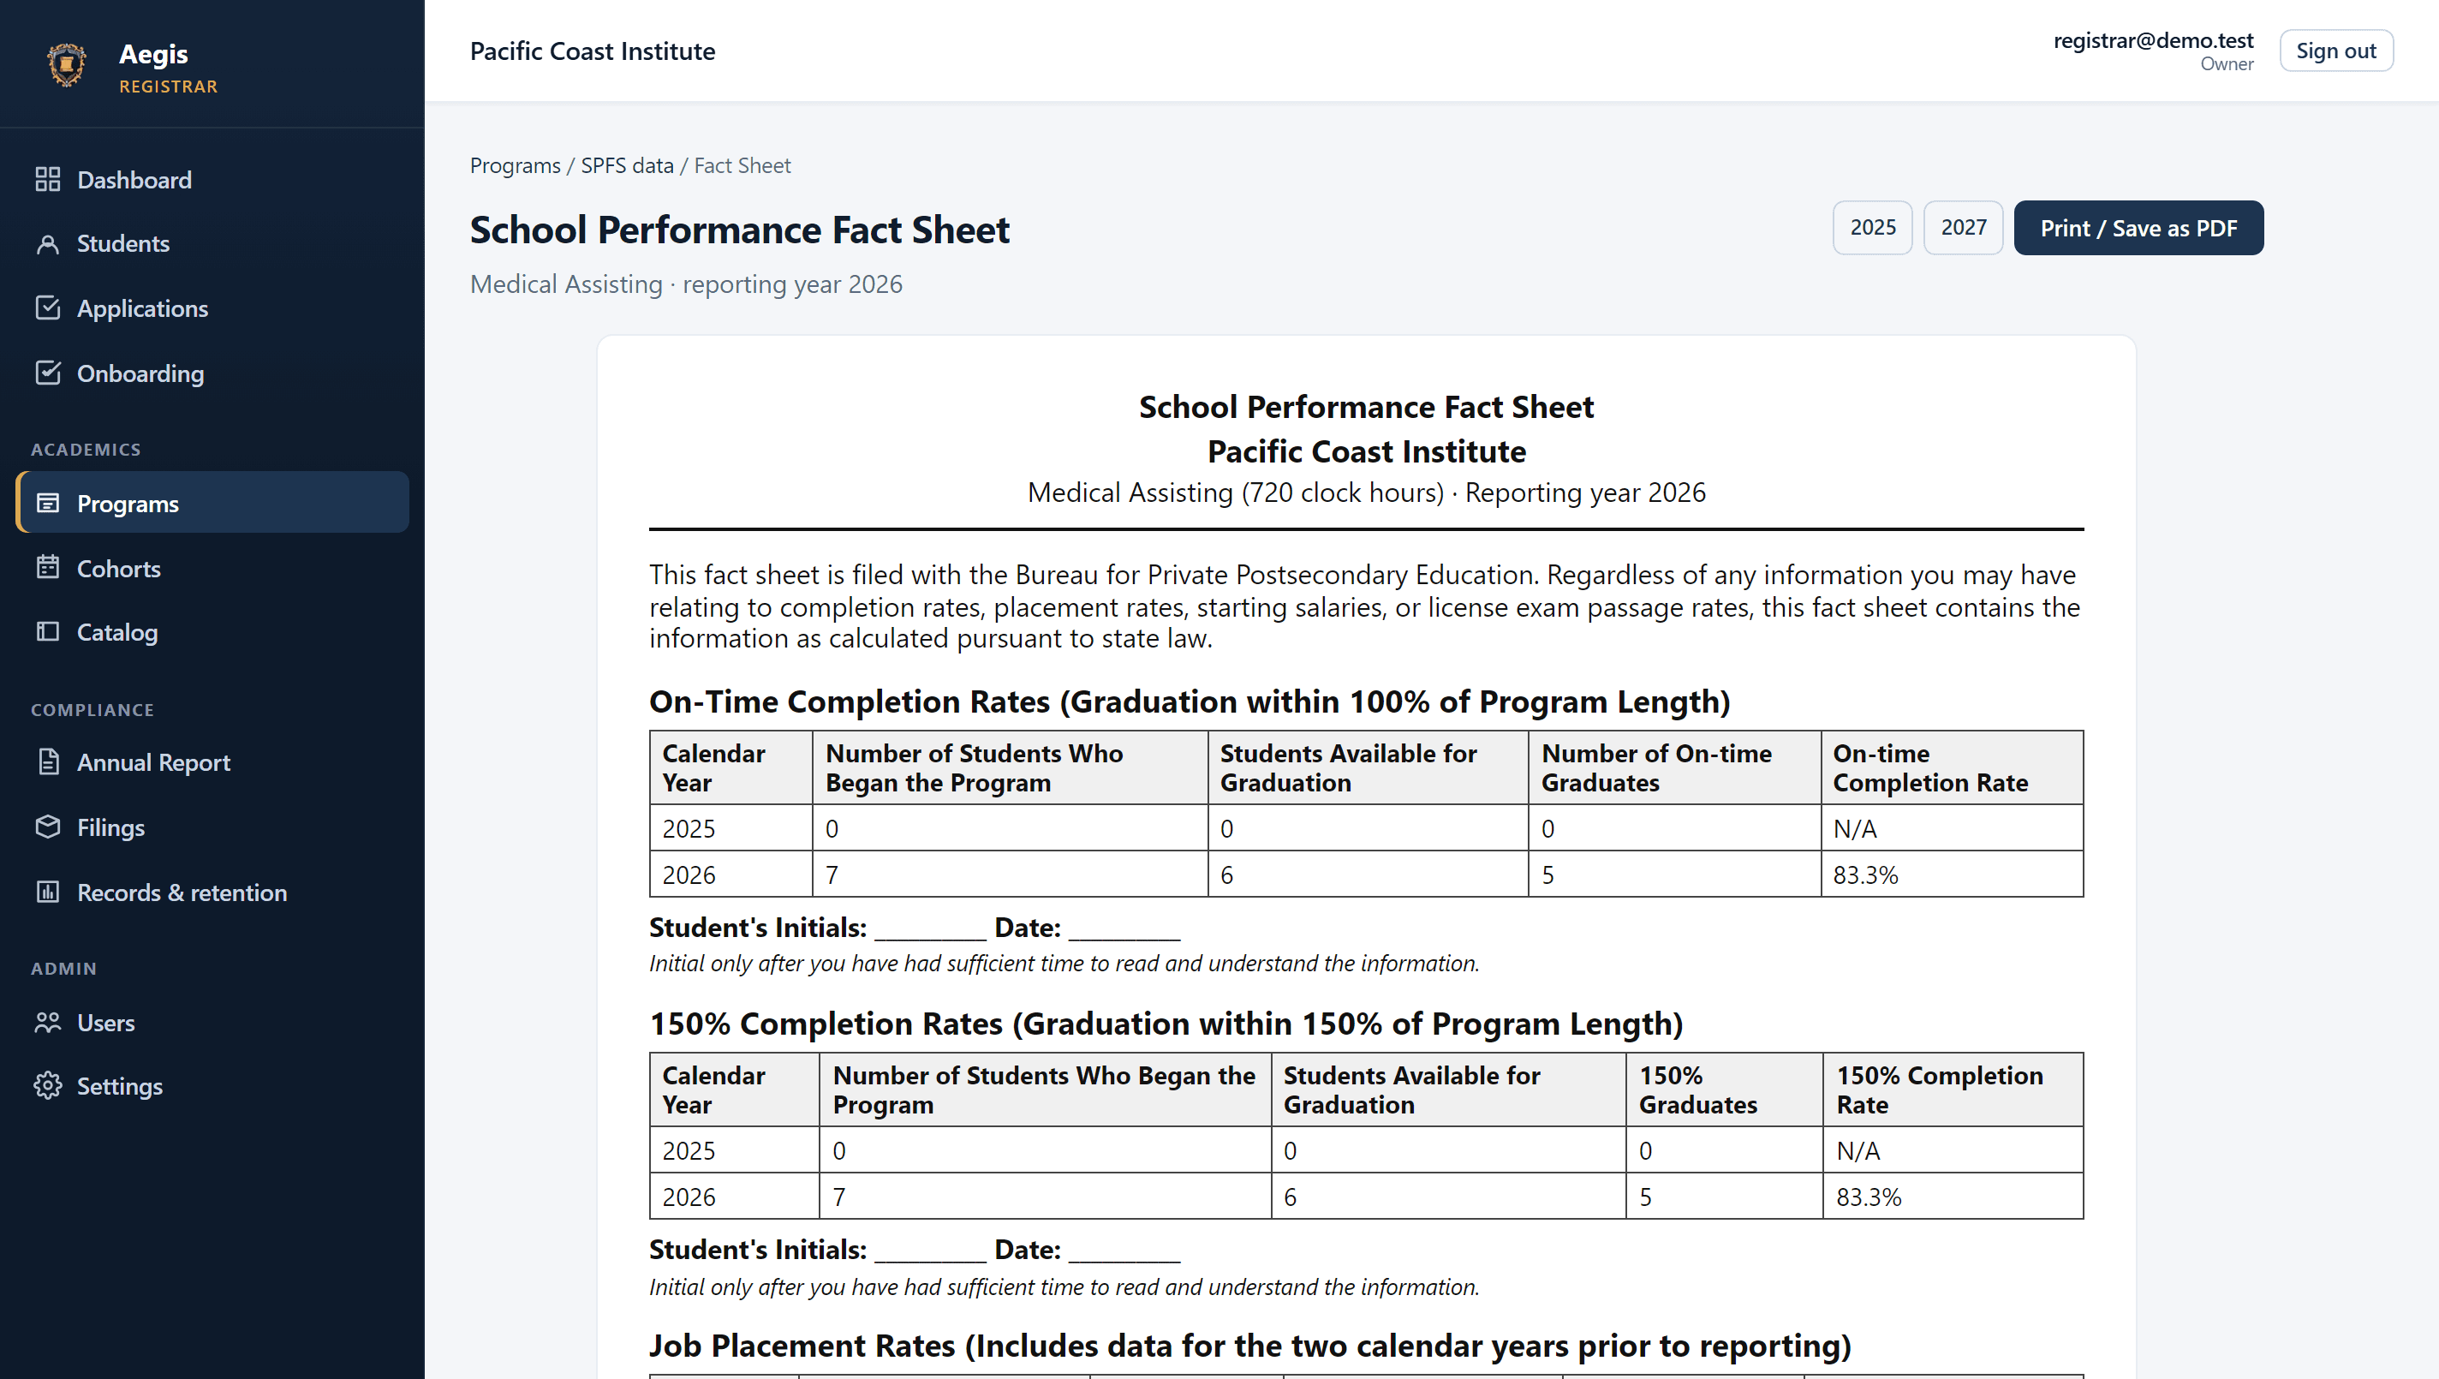Screen dimensions: 2439x1379
Task: Select On-Time Completion Rates section heading
Action: (1190, 701)
